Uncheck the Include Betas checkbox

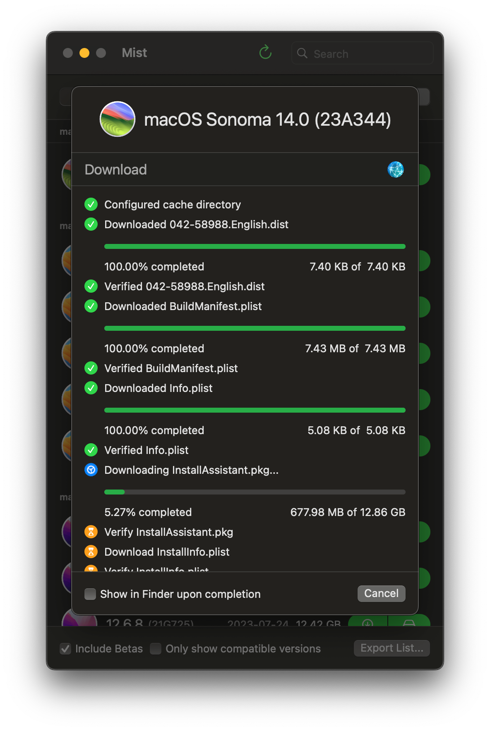[65, 649]
